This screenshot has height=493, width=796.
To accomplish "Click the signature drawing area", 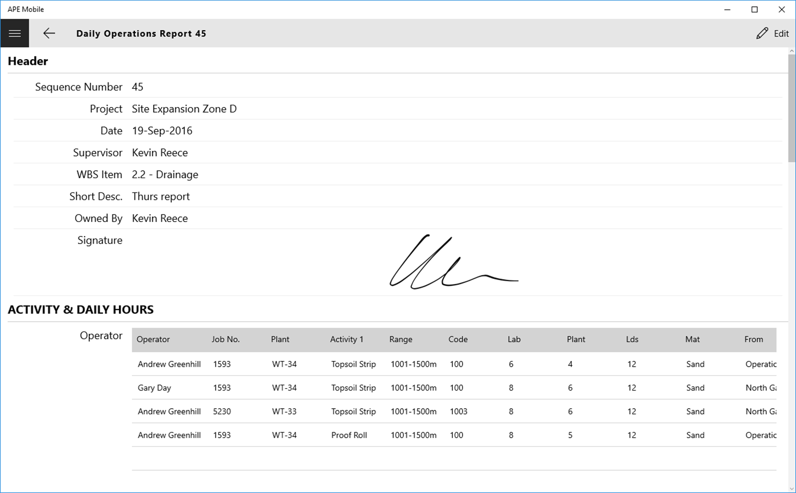I will coord(453,262).
